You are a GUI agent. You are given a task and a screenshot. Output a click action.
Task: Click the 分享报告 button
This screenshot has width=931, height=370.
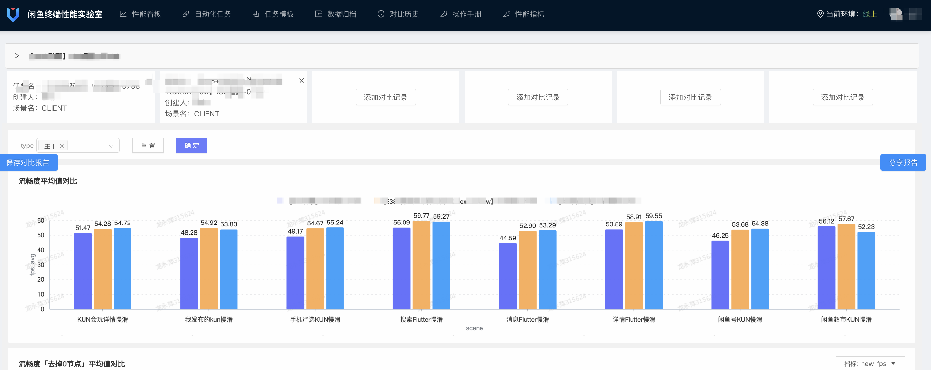(x=903, y=162)
